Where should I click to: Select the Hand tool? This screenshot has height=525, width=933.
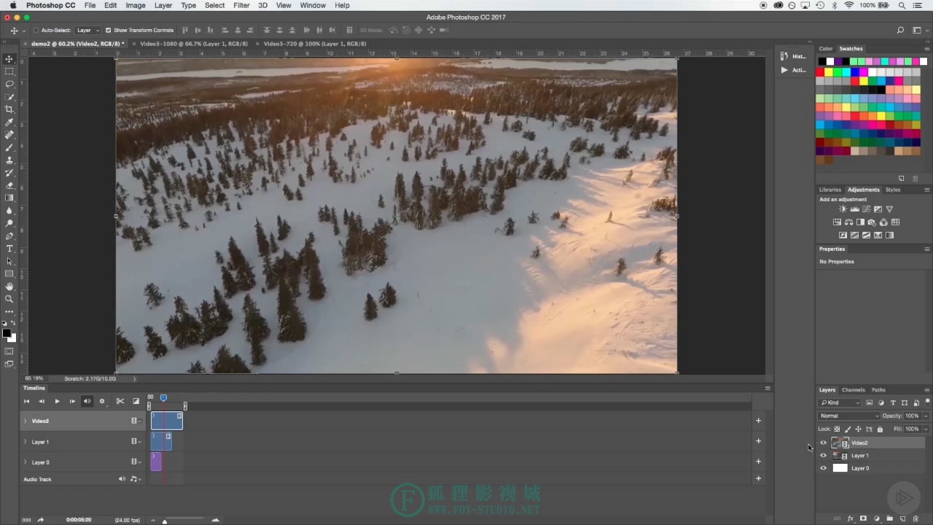[x=9, y=287]
